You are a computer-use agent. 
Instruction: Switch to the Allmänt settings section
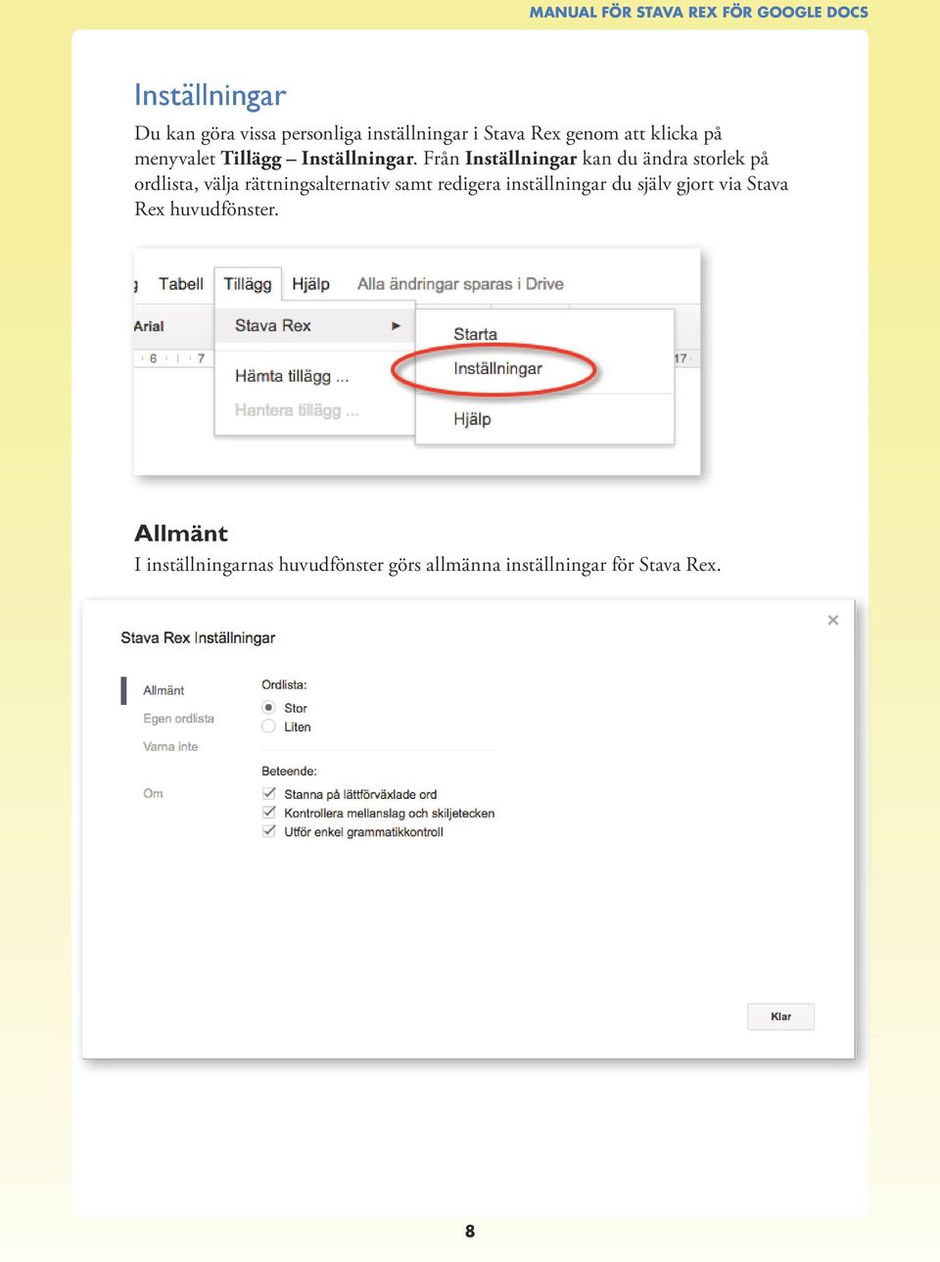click(164, 690)
